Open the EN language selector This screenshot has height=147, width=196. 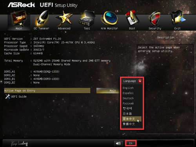coord(131,143)
